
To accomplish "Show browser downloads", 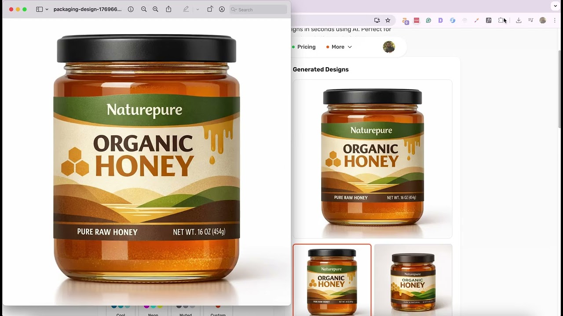I will pos(519,20).
